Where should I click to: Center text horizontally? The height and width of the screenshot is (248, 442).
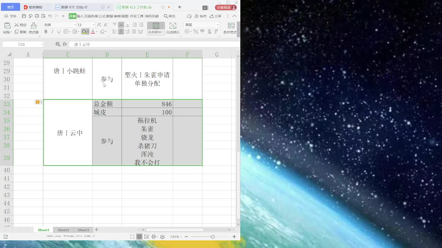pyautogui.click(x=121, y=32)
